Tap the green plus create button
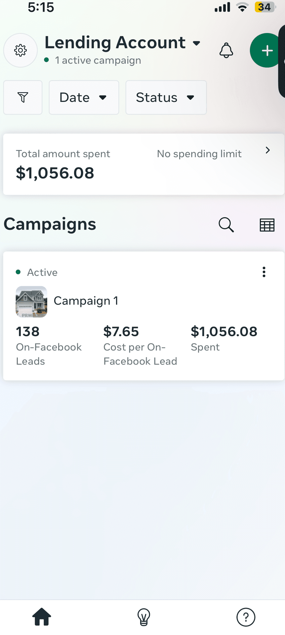Image resolution: width=285 pixels, height=635 pixels. click(266, 51)
